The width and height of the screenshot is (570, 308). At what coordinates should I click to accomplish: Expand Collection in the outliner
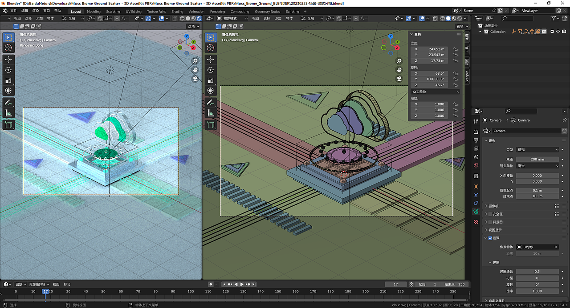(x=480, y=32)
